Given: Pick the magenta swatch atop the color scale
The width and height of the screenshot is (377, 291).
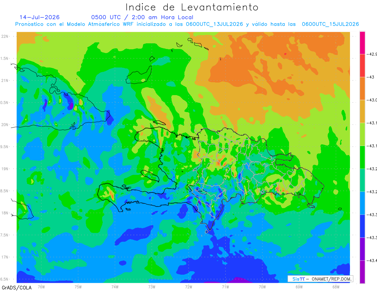Looking at the screenshot, I should point(362,43).
